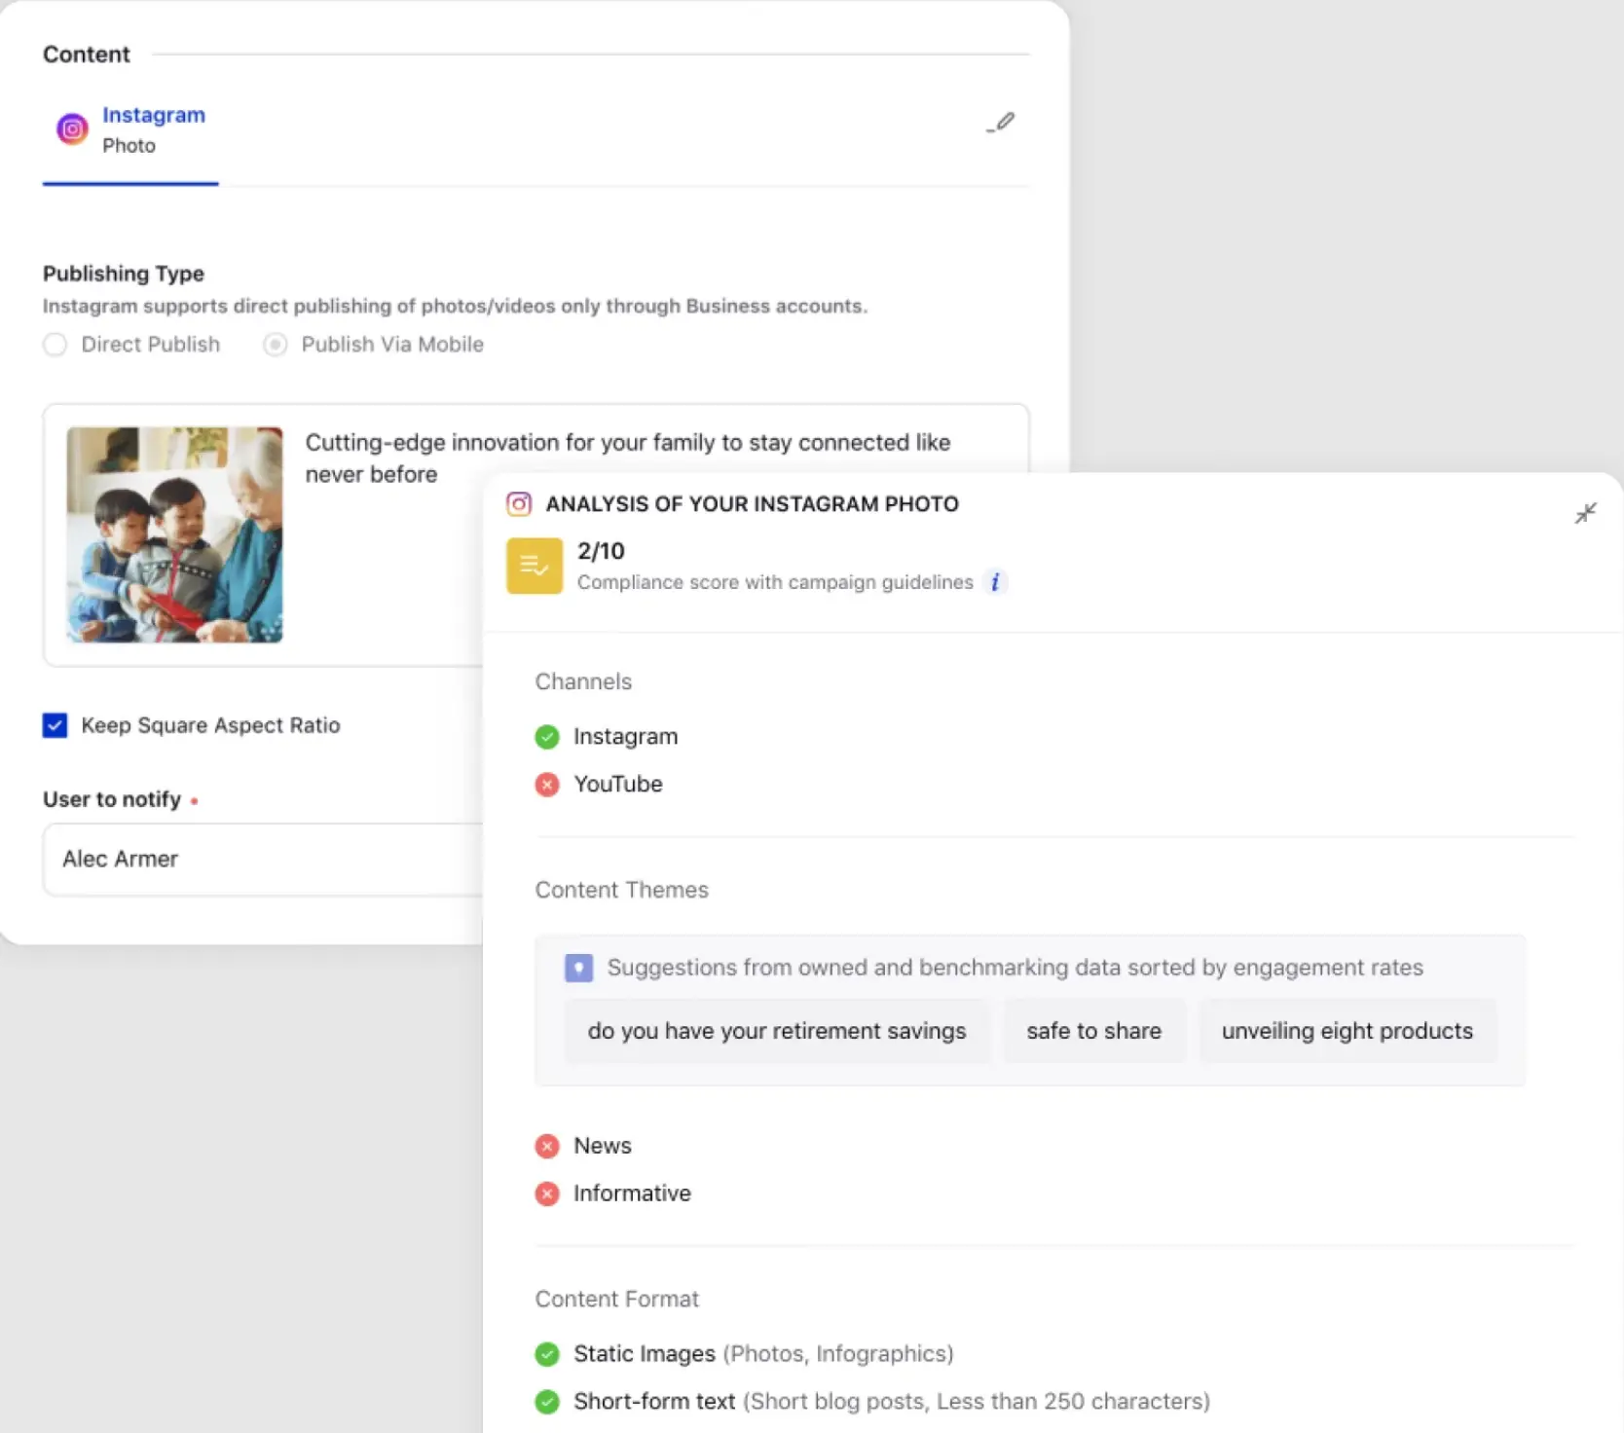This screenshot has height=1433, width=1624.
Task: Click the Instagram icon in the Content tab
Action: [x=72, y=129]
